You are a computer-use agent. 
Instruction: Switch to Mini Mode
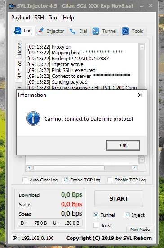140,230
